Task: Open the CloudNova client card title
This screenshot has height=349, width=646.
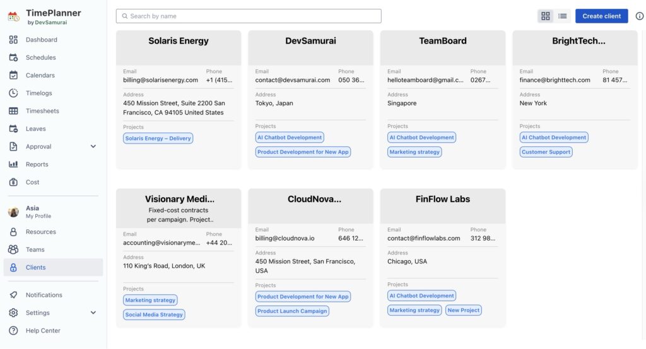Action: [314, 199]
